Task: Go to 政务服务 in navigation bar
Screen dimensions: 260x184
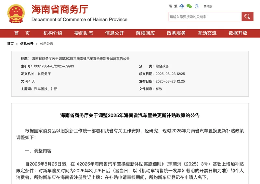Action: [176, 33]
